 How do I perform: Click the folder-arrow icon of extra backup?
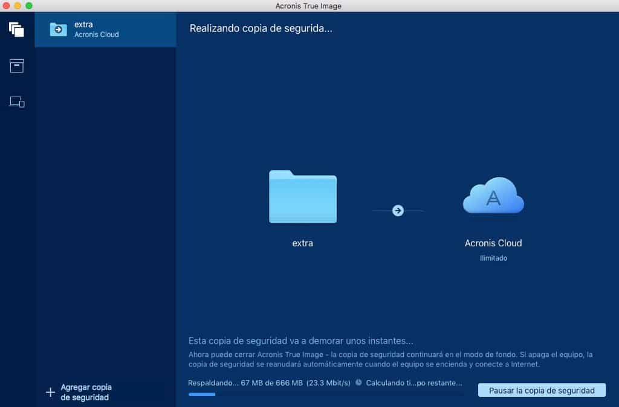click(58, 30)
